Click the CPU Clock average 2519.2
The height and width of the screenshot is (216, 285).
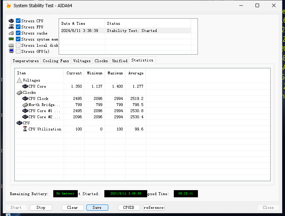[137, 98]
